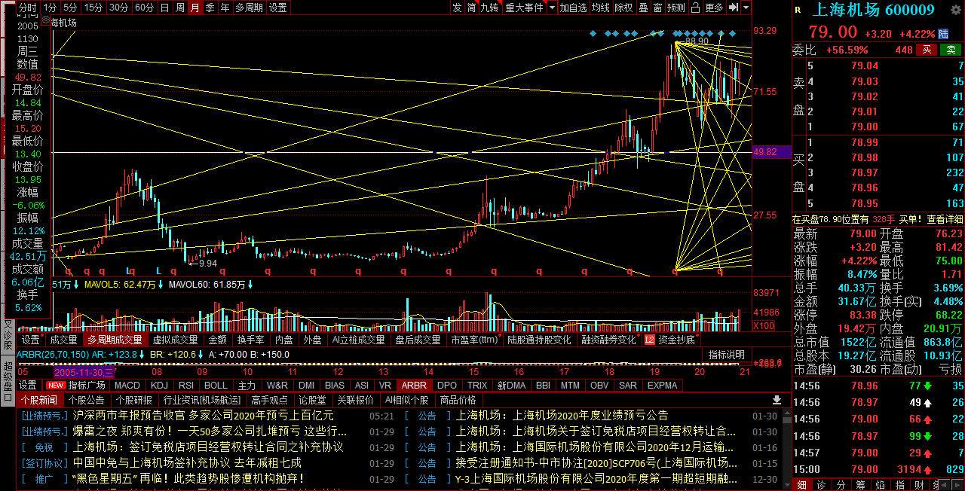The image size is (965, 491).
Task: Open announcement '上海机场:上海机场2020年度业绩预亏公告'
Action: [562, 415]
